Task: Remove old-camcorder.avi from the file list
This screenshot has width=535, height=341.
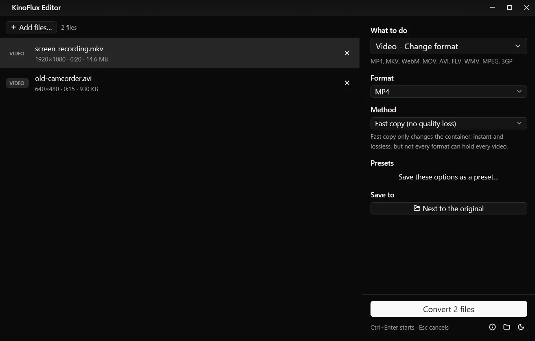Action: (x=347, y=83)
